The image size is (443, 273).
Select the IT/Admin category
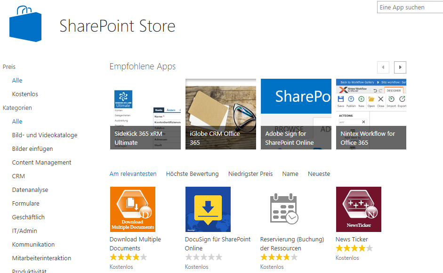(24, 231)
